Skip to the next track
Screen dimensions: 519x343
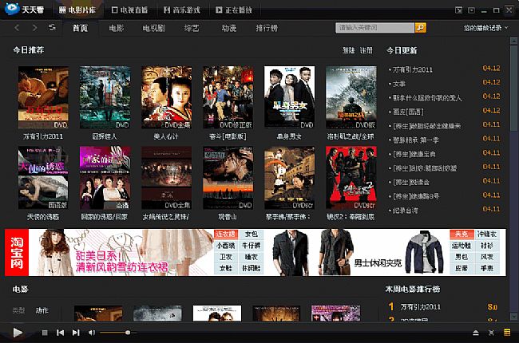(x=76, y=333)
